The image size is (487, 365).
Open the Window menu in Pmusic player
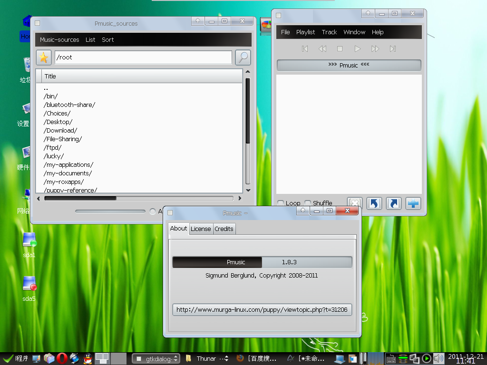(354, 32)
